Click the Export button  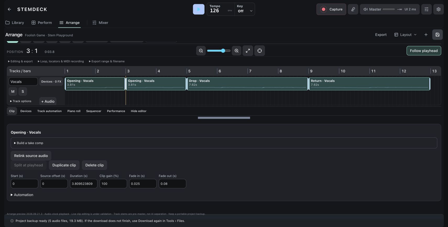(x=381, y=35)
